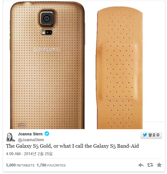This screenshot has height=174, width=167.
Task: View the 5,009 retweets list
Action: click(x=20, y=165)
